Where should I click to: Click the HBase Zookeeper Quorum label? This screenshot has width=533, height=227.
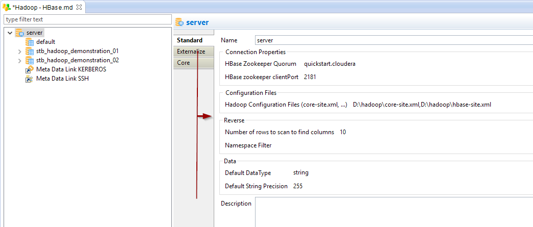click(261, 64)
